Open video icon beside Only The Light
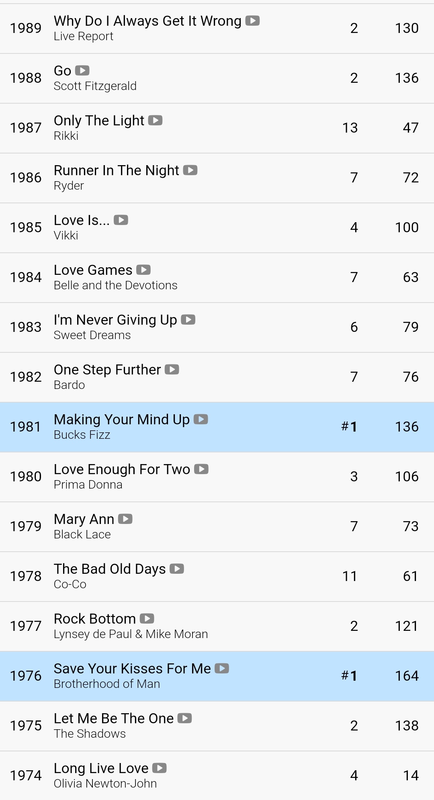 (x=155, y=120)
